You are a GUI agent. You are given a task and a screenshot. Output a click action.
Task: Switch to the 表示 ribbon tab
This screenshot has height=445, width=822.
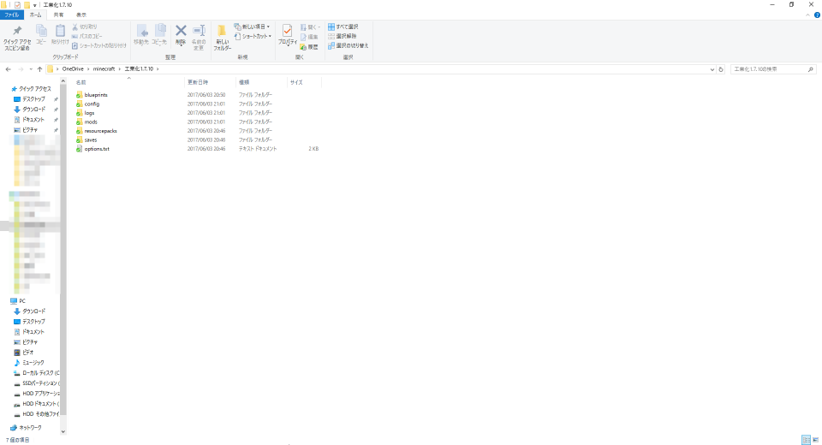click(x=80, y=15)
